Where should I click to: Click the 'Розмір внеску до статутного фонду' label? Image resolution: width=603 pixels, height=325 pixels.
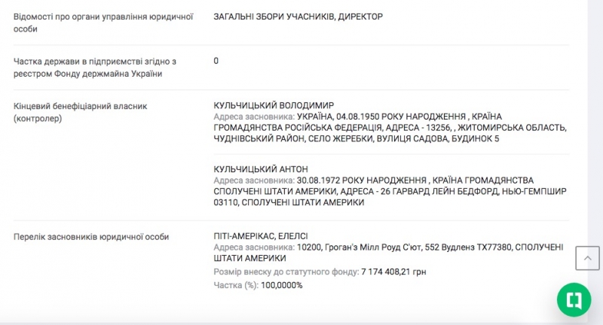pyautogui.click(x=286, y=272)
